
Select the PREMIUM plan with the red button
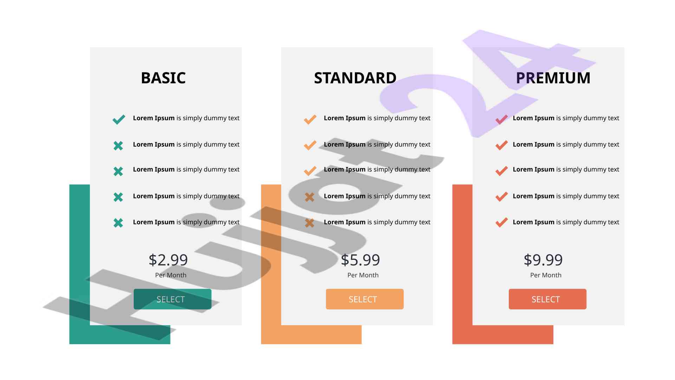[x=547, y=299]
